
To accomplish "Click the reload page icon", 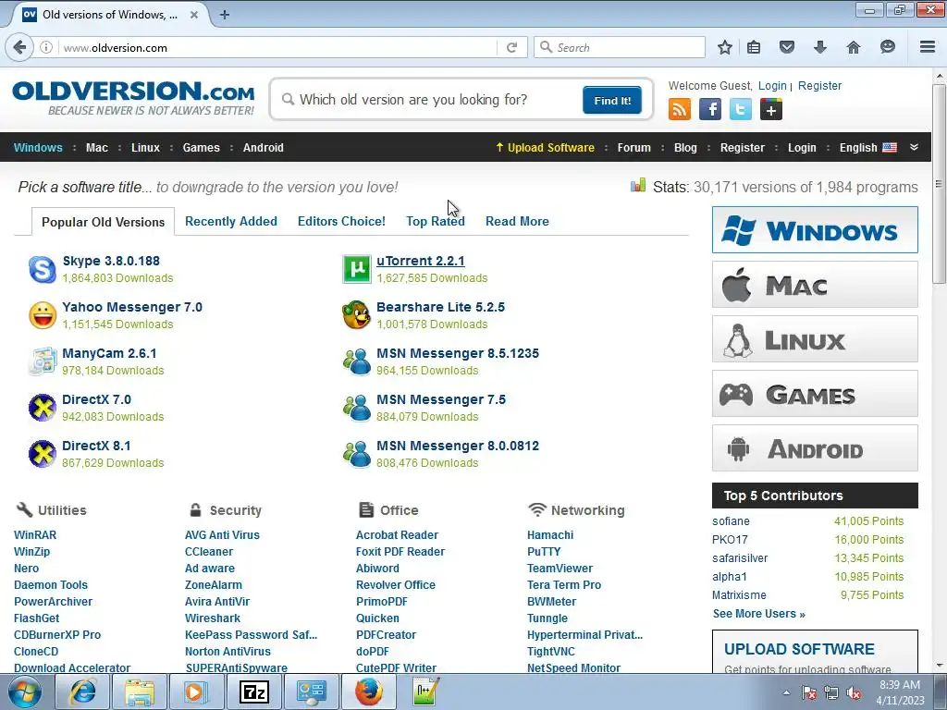I will point(511,47).
